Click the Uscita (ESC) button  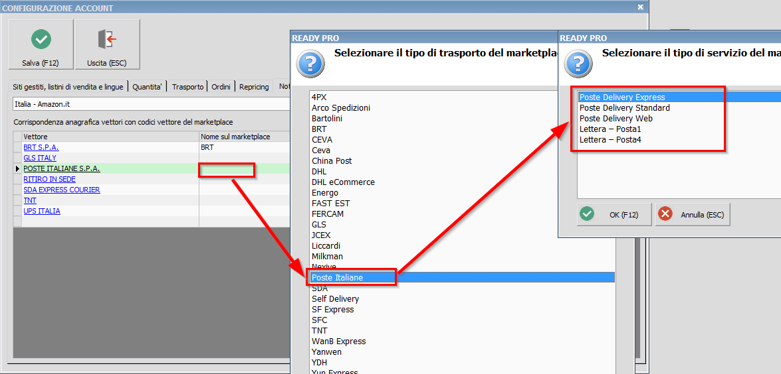pyautogui.click(x=107, y=44)
